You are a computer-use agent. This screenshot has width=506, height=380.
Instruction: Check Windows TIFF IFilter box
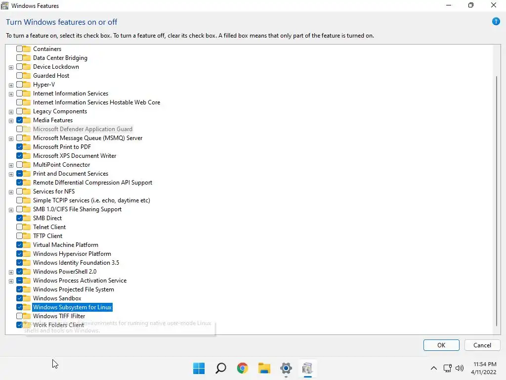(x=19, y=316)
